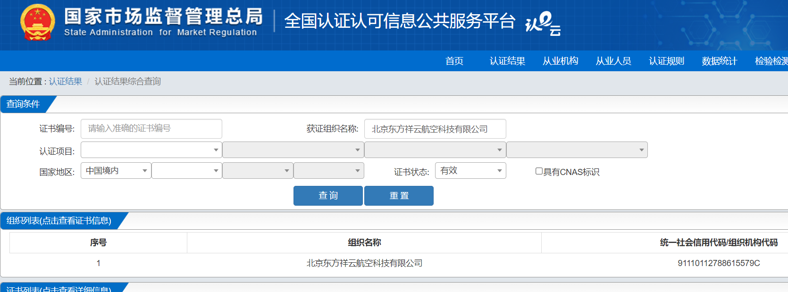Open the second 认证项目 dropdown
Viewport: 788px width, 292px height.
[x=293, y=150]
